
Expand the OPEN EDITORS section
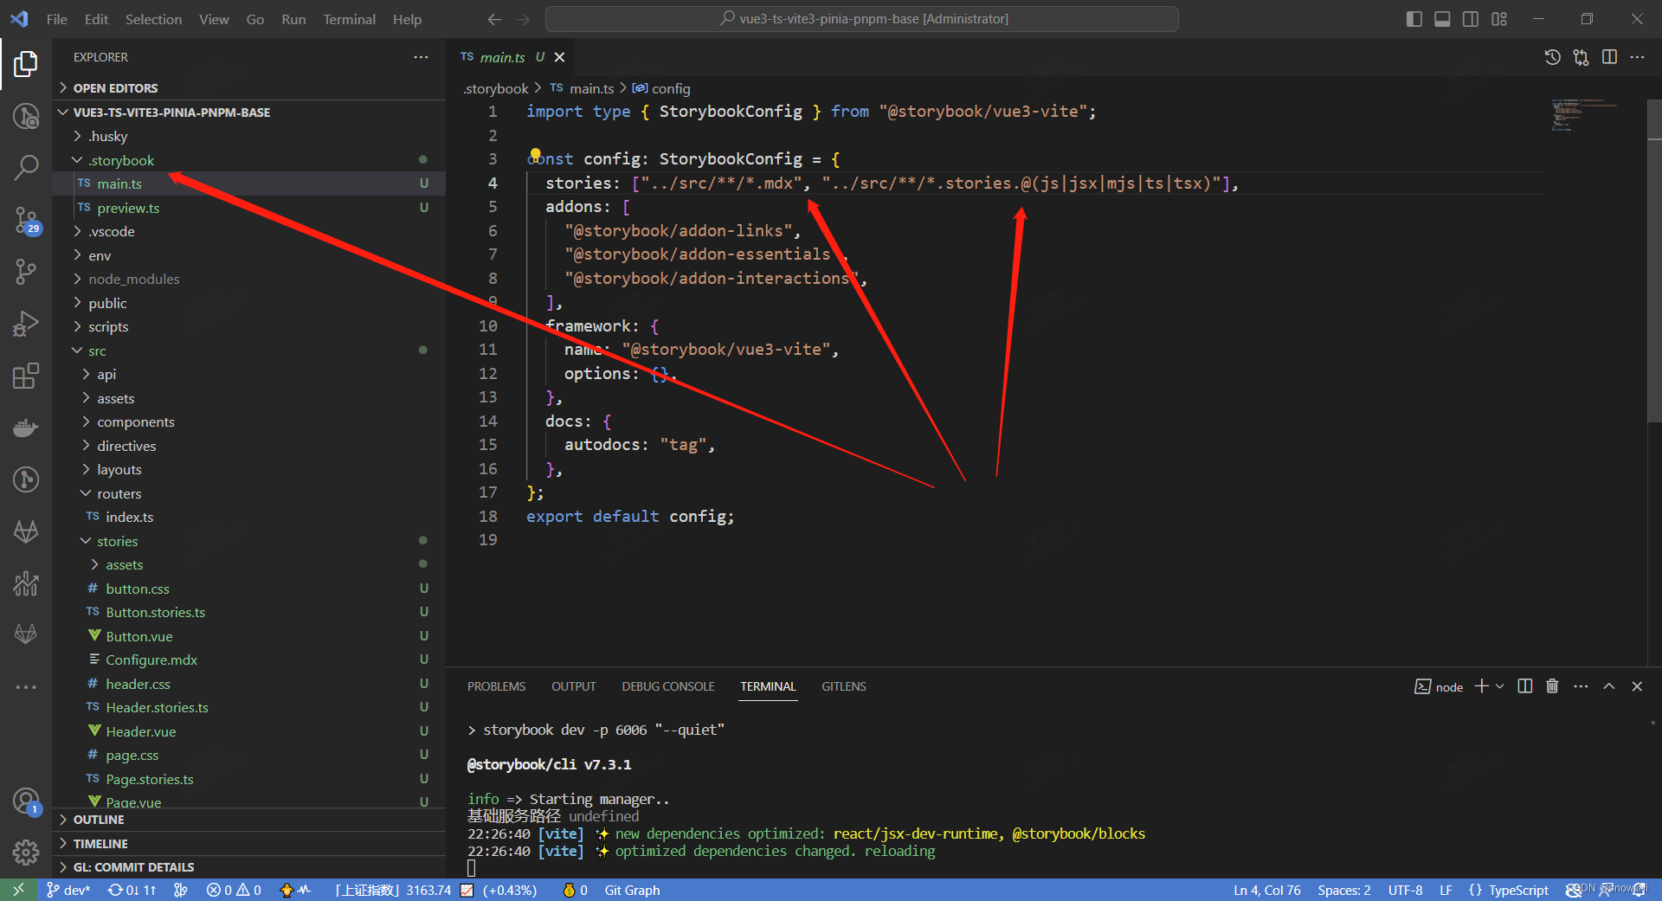[x=249, y=87]
